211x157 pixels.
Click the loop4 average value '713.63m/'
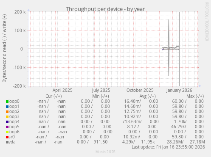[x=132, y=121]
